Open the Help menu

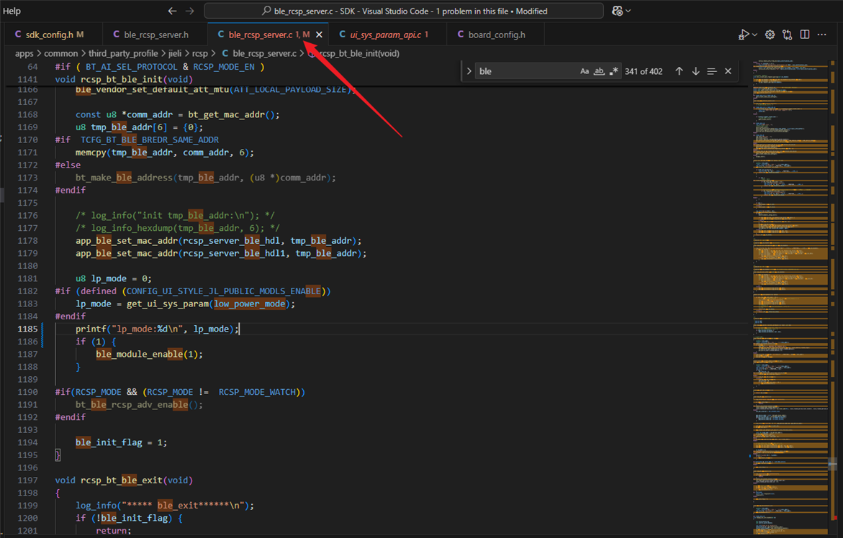click(x=12, y=11)
